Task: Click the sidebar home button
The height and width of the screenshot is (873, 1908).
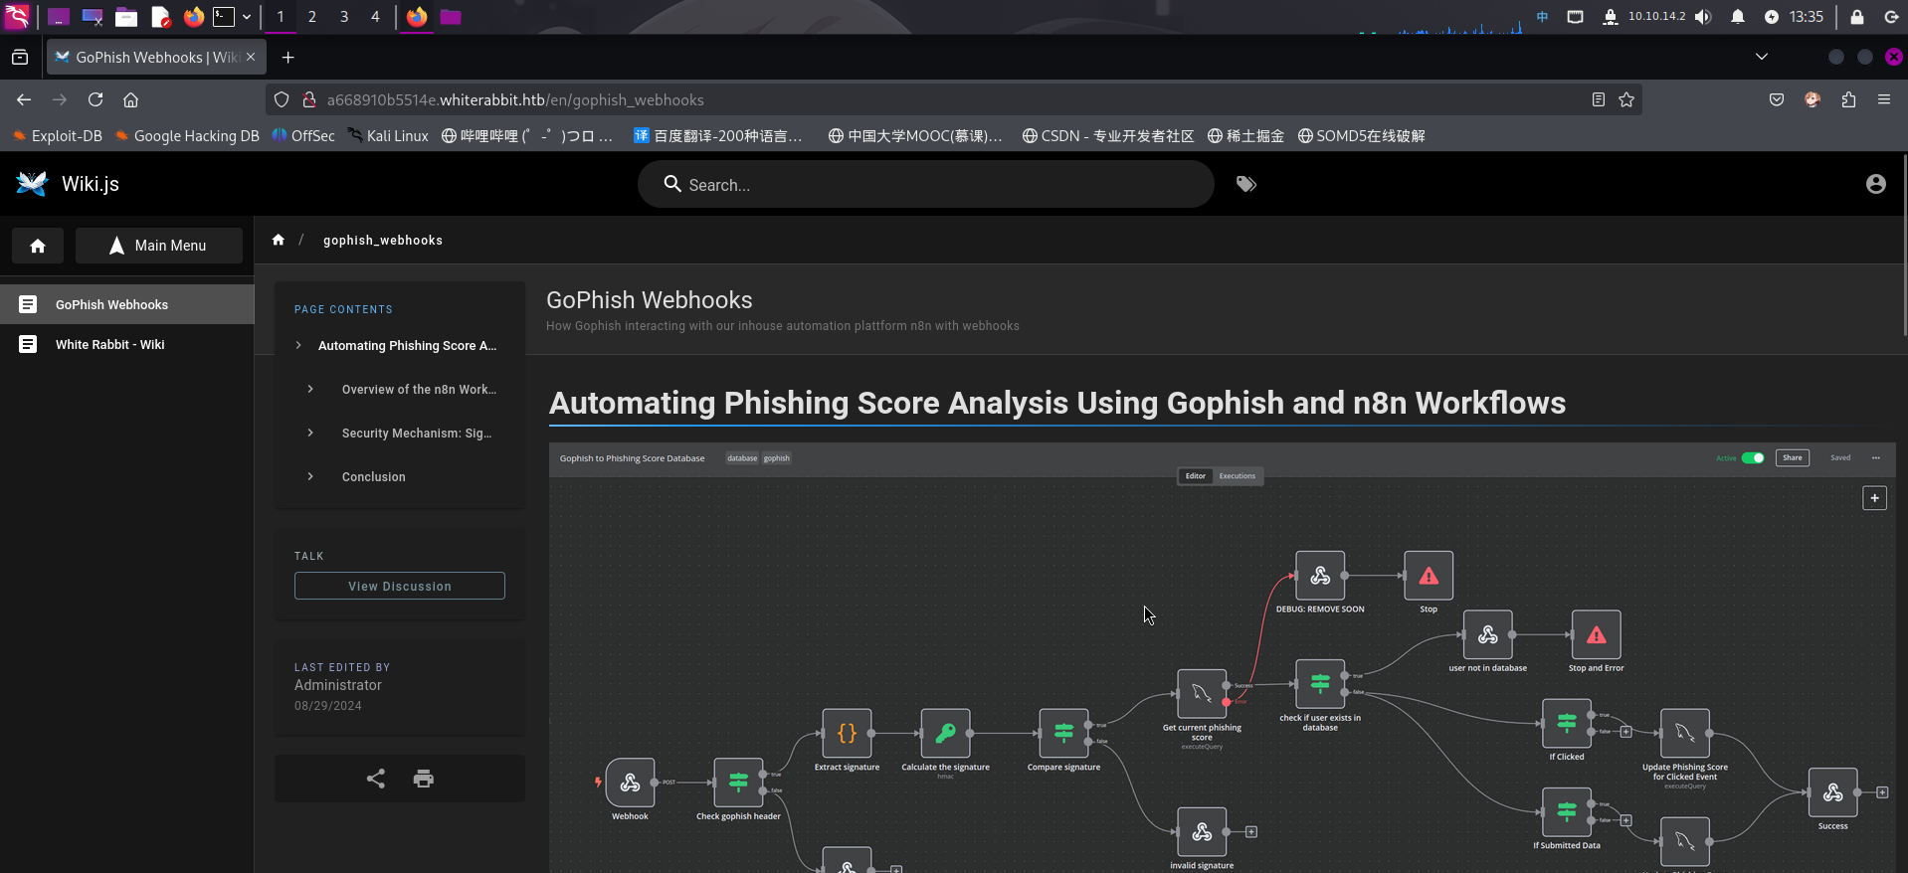Action: [38, 246]
